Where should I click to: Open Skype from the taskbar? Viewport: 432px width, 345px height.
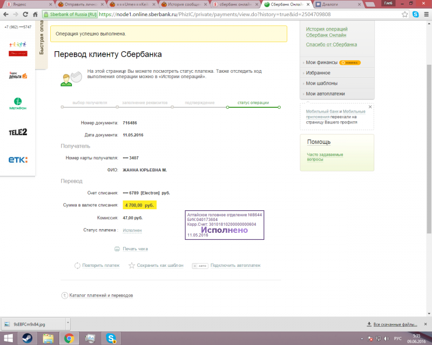click(x=111, y=339)
